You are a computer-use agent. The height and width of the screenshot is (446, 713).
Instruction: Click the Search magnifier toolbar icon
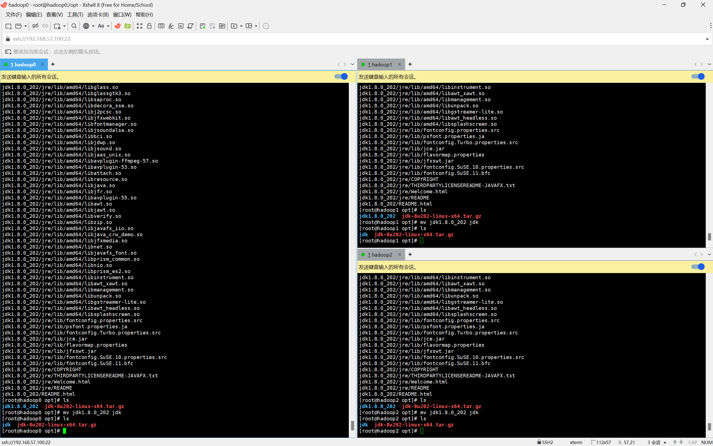pos(74,26)
